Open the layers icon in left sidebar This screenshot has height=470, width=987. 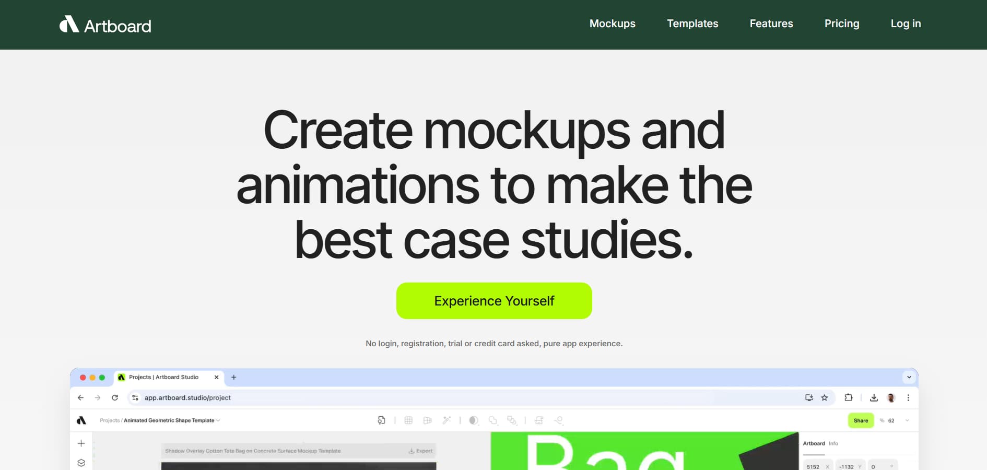click(x=81, y=463)
